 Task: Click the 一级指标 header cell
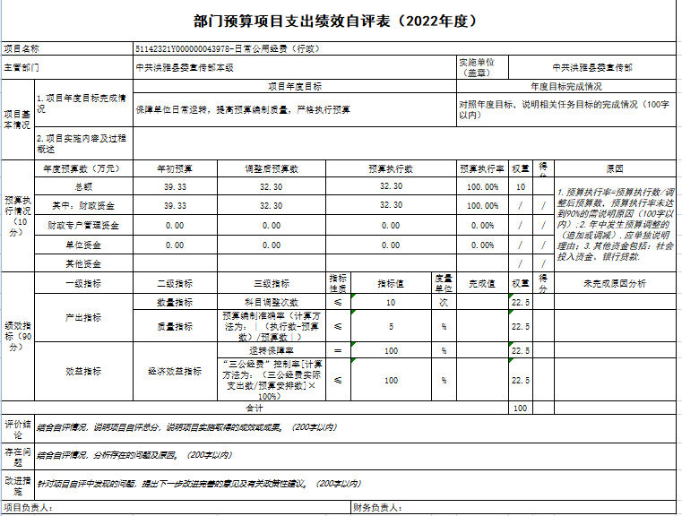point(84,283)
